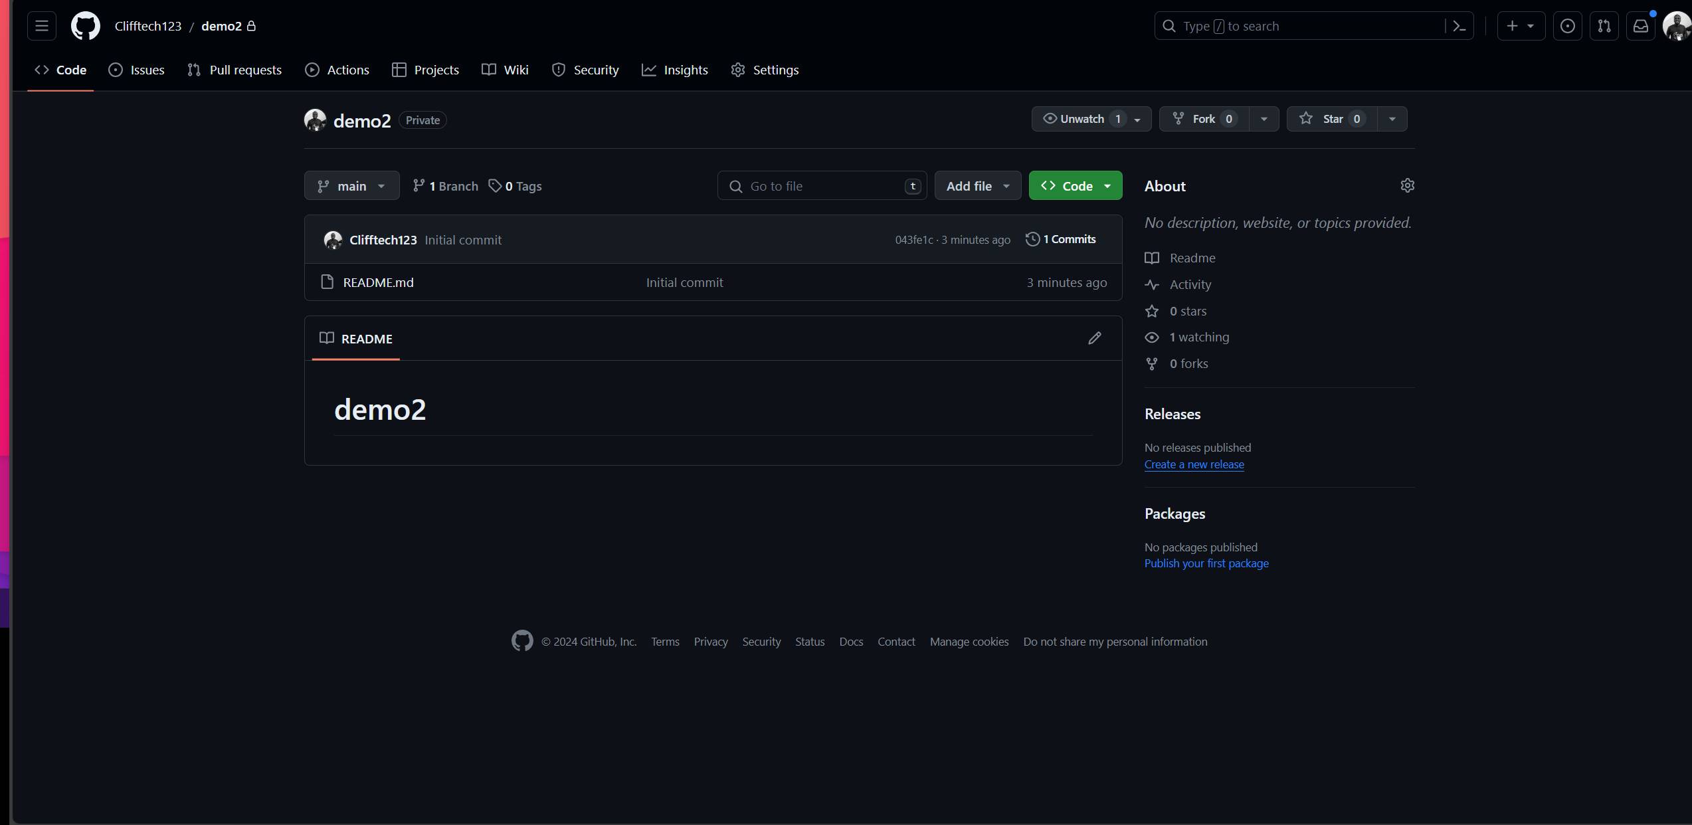Open the repository Settings tab

765,70
